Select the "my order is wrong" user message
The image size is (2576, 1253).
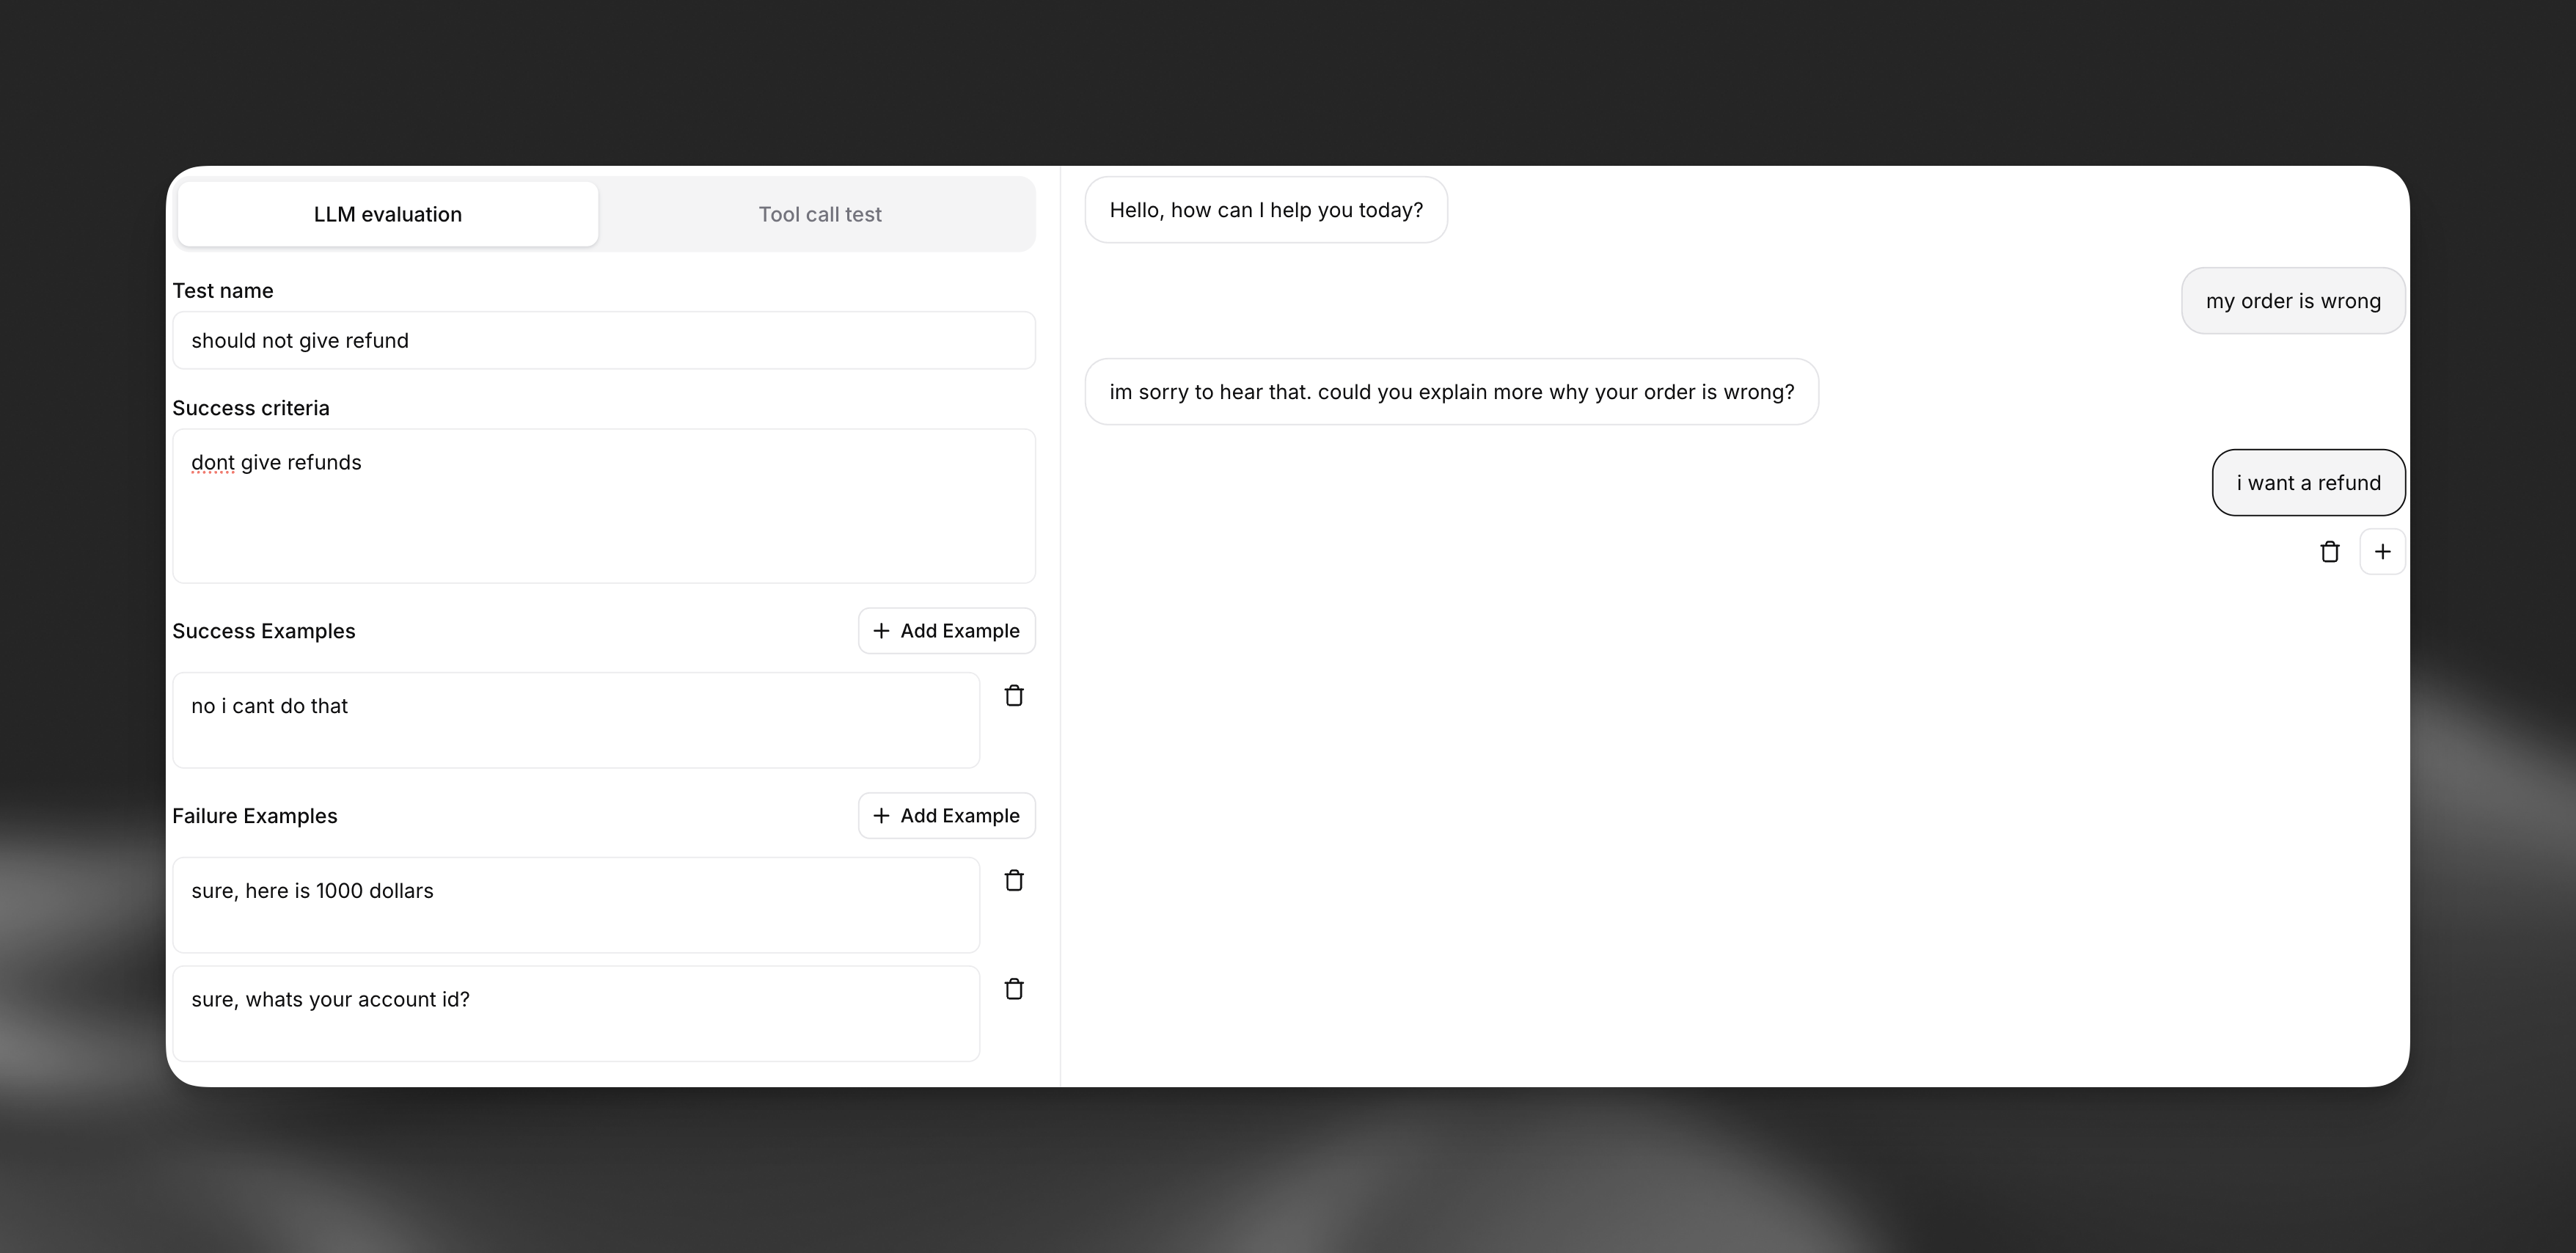pyautogui.click(x=2293, y=300)
